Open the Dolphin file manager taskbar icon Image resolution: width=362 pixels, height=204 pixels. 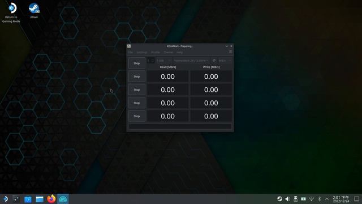coord(40,199)
